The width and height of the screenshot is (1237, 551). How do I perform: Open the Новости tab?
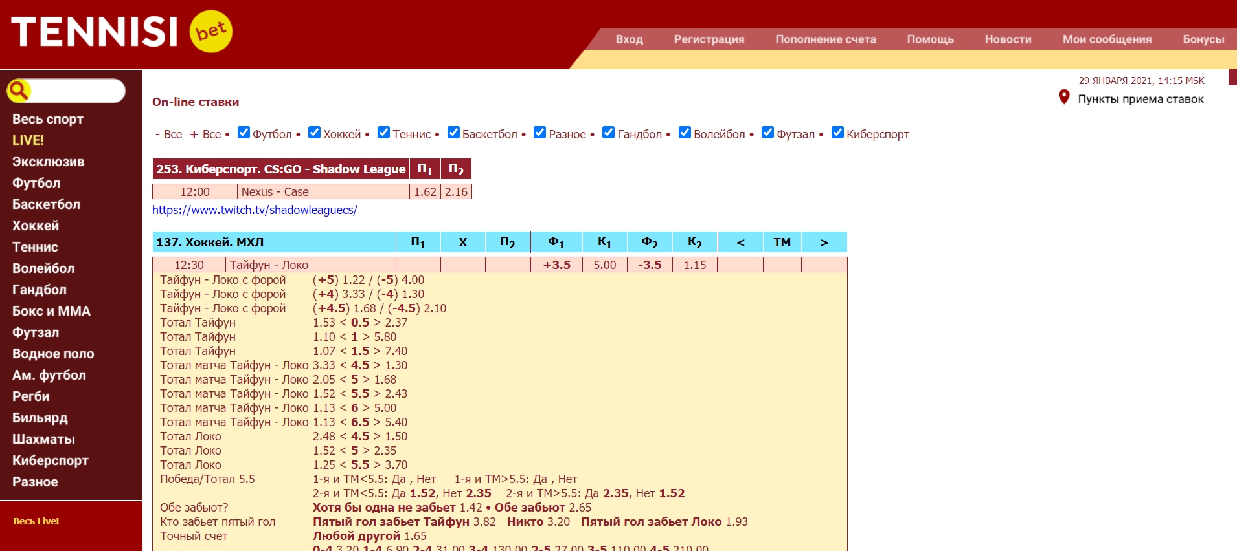click(x=1008, y=39)
